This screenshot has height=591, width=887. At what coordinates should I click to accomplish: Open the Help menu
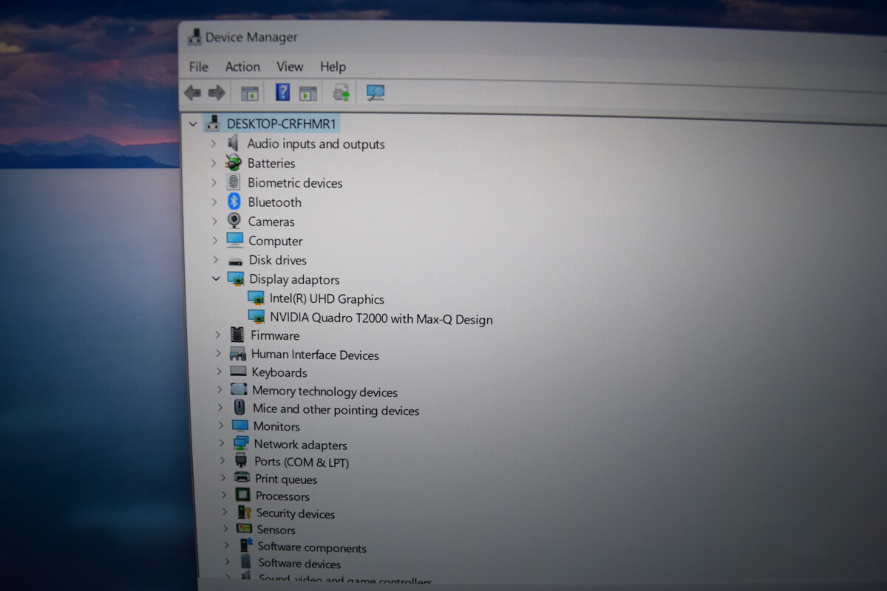[x=333, y=67]
